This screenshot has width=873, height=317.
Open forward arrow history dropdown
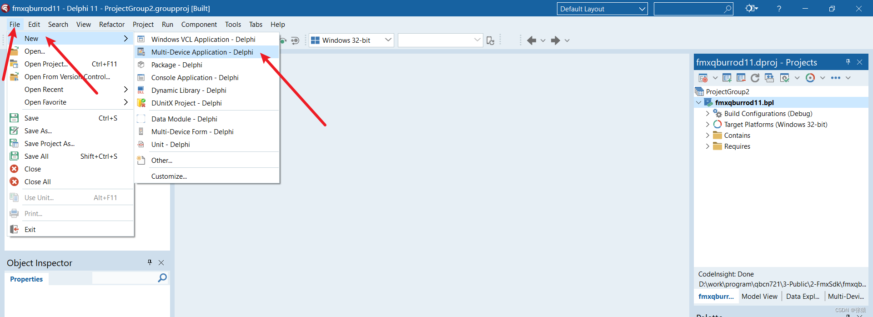click(x=567, y=40)
